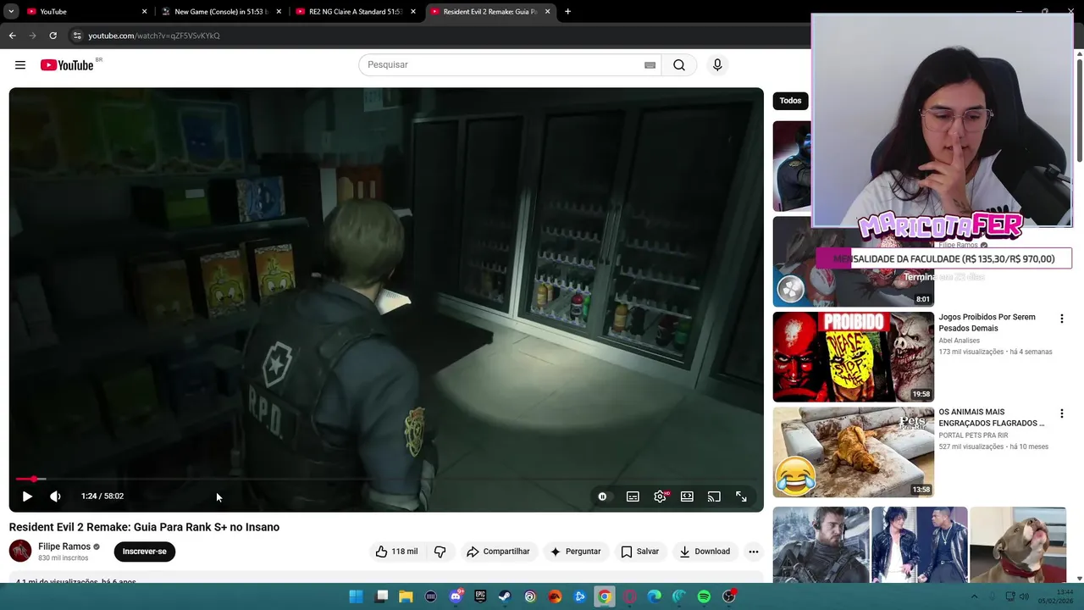Expand the tab search dropdown arrow

point(11,12)
